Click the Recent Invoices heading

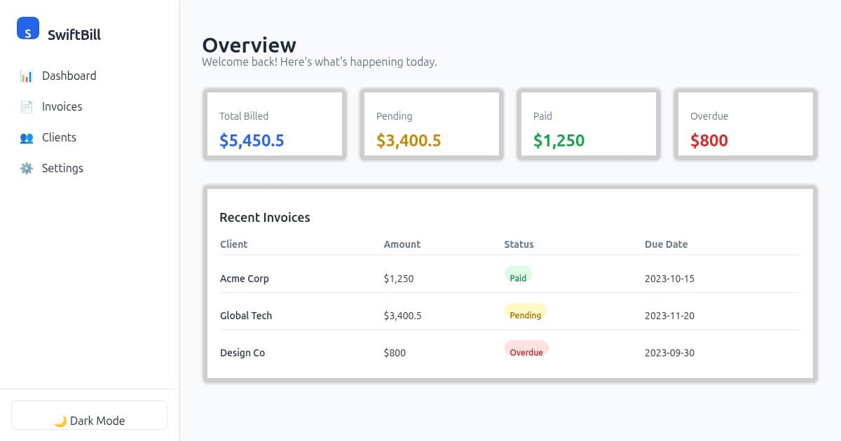tap(265, 218)
